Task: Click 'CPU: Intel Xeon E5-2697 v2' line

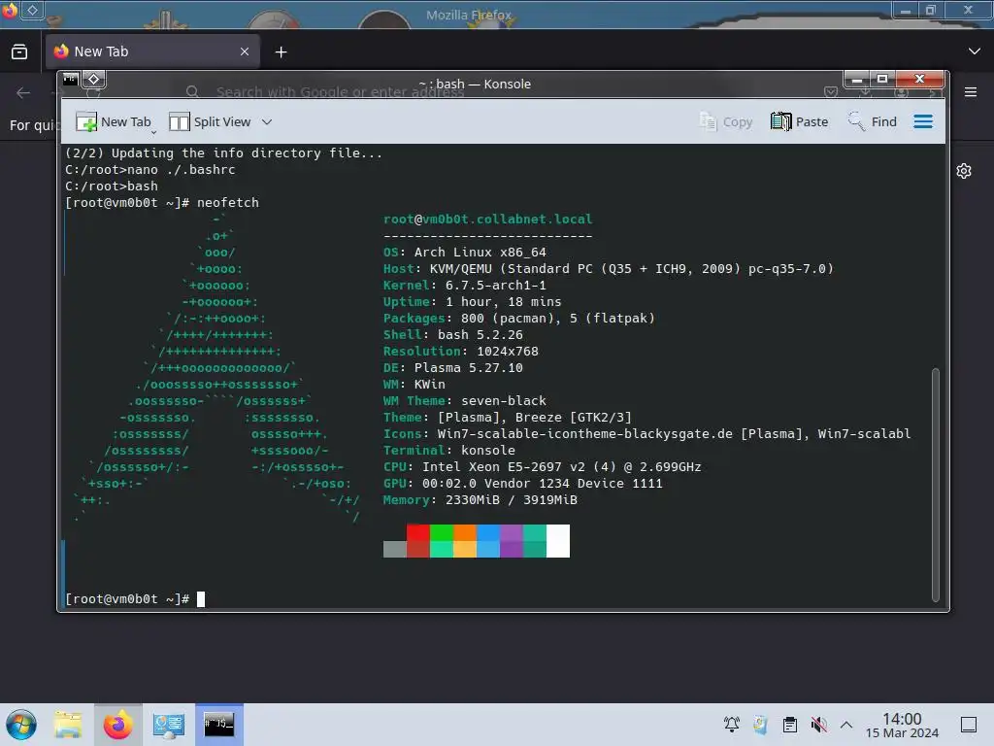Action: click(542, 466)
